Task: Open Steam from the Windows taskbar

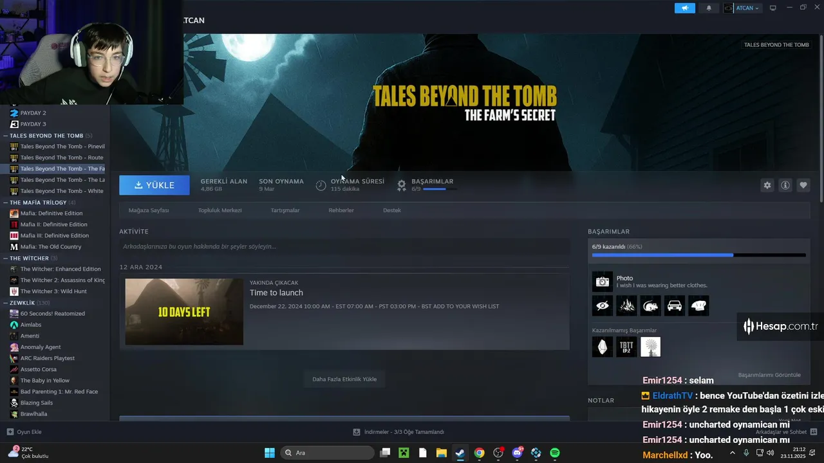Action: (x=460, y=453)
